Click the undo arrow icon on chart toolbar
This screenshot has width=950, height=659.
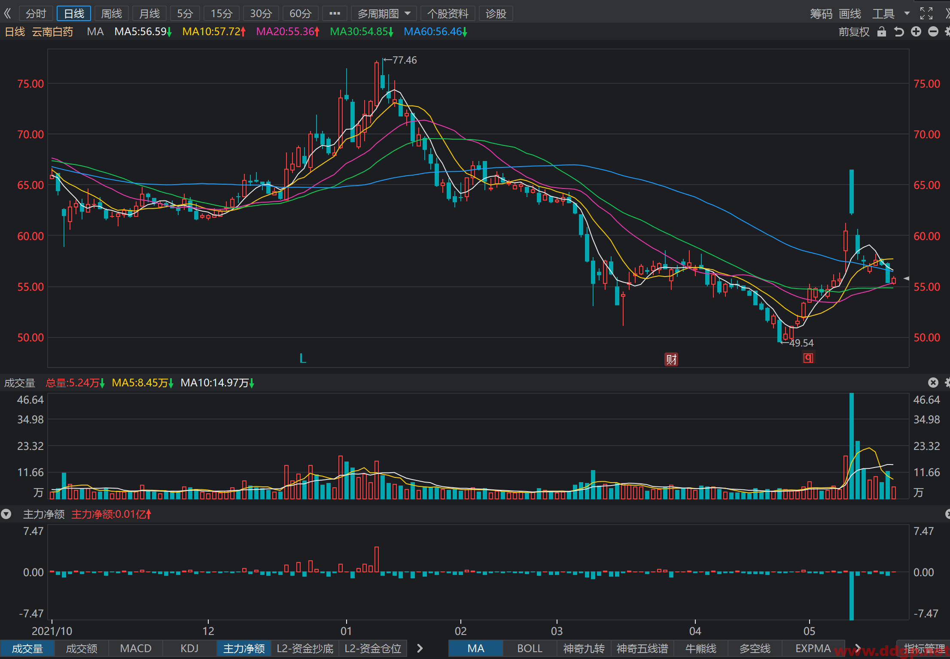tap(899, 32)
